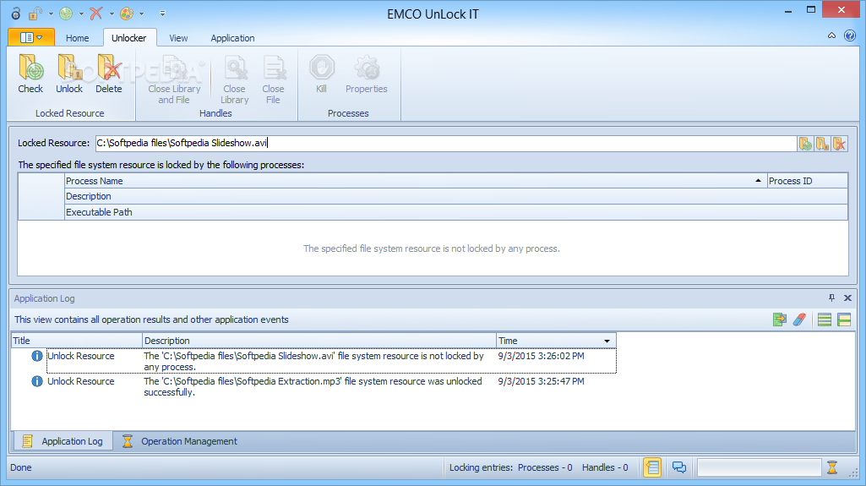Click the open padlock quick access icon
Image resolution: width=866 pixels, height=486 pixels.
(x=35, y=14)
